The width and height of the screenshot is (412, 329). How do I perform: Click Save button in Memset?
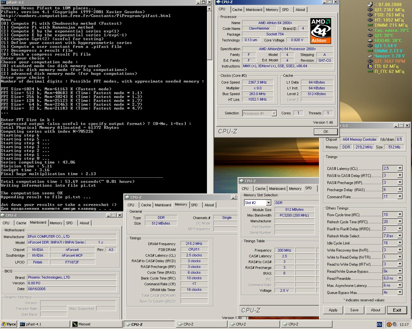tap(354, 310)
